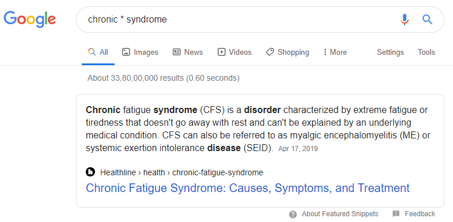Viewport: 453px width, 222px height.
Task: Open About Featured Snippets link
Action: pyautogui.click(x=340, y=214)
